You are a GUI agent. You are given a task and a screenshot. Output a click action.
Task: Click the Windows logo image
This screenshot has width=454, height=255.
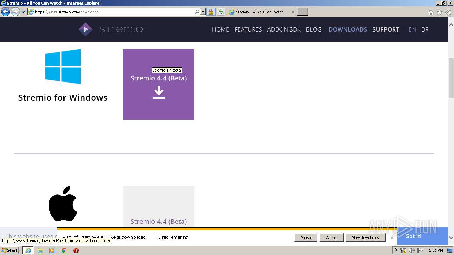(x=63, y=67)
